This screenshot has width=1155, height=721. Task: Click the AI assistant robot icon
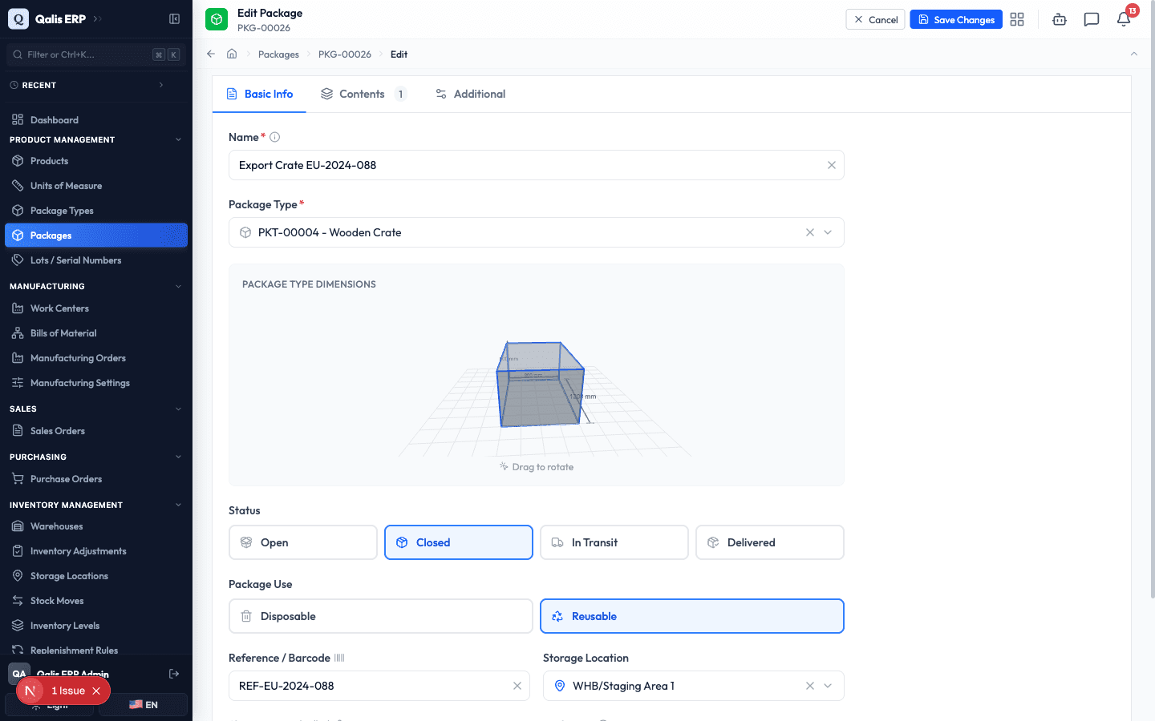[x=1060, y=19]
